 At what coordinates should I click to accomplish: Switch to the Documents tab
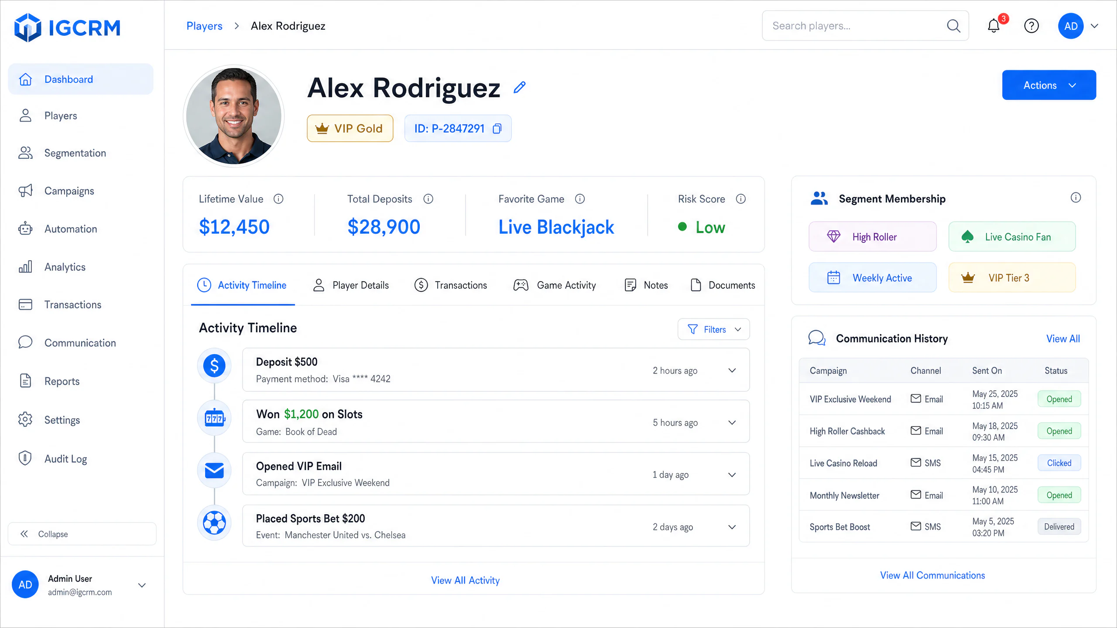(x=723, y=285)
